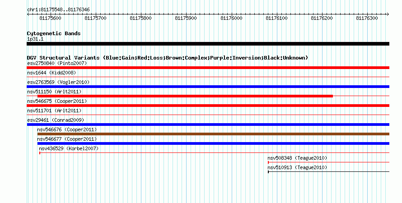Click the 81176100 ruler tick label
This screenshot has height=203, width=402.
coord(276,18)
